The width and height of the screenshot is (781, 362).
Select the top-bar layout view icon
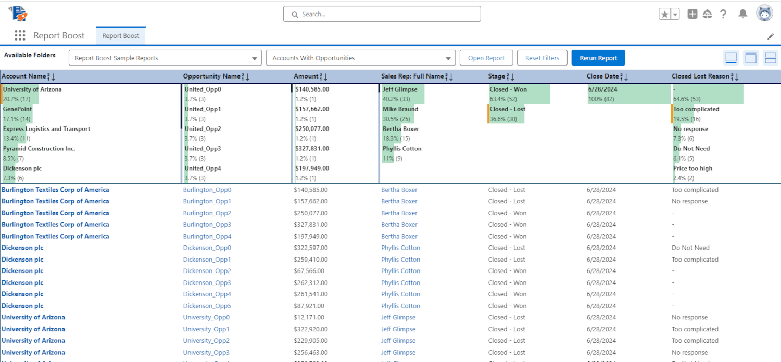tap(751, 58)
